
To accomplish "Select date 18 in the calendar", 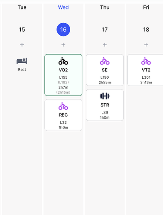I will [146, 30].
